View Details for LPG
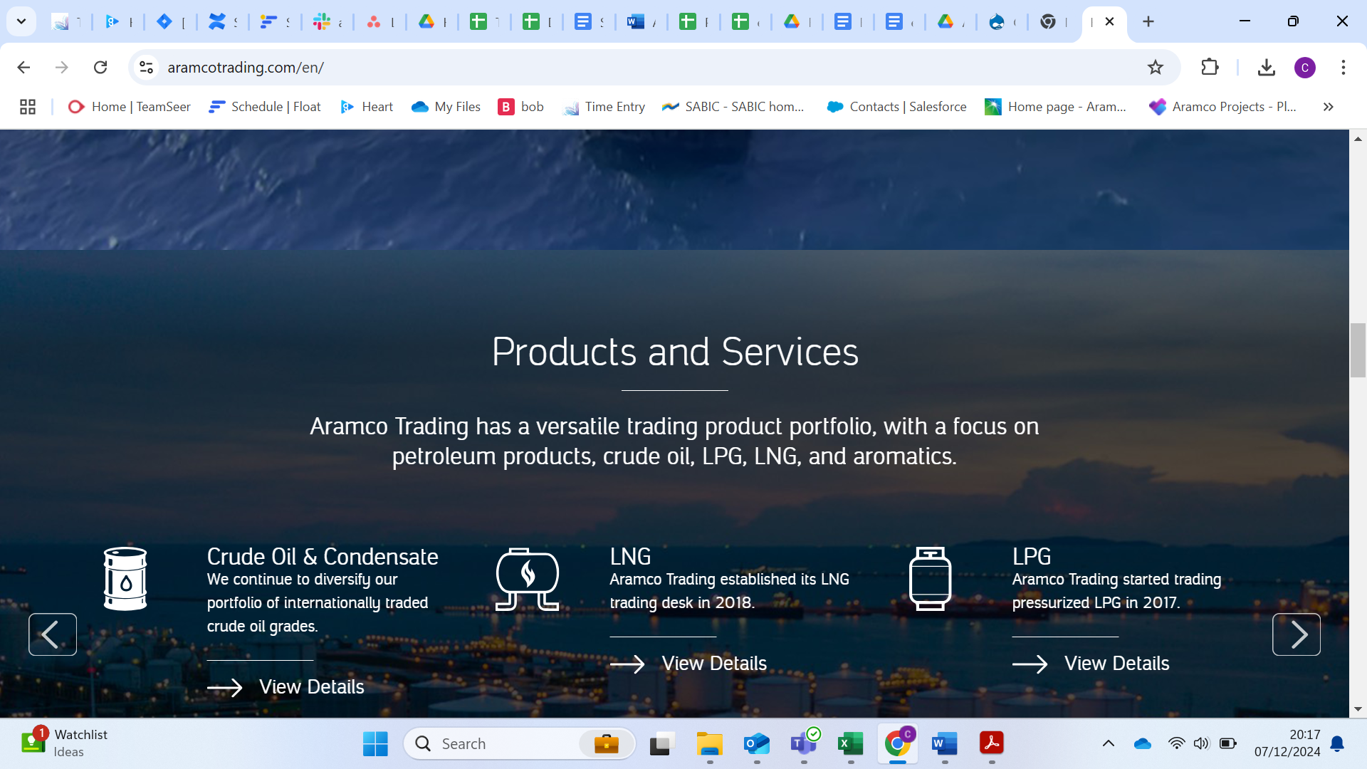 point(1091,664)
